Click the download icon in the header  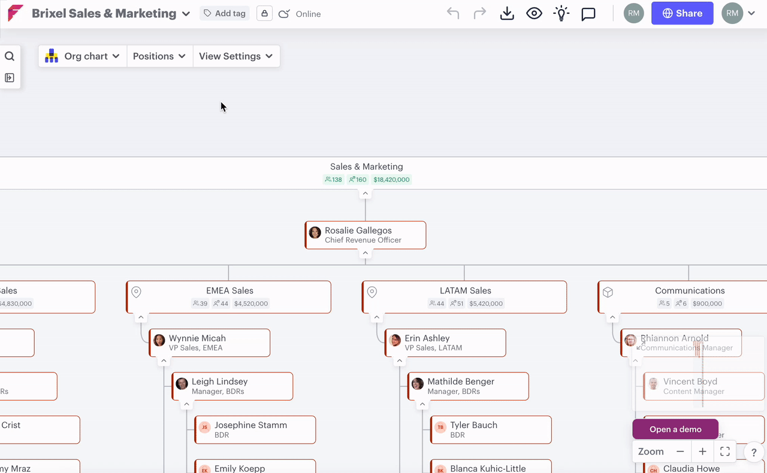pyautogui.click(x=507, y=13)
